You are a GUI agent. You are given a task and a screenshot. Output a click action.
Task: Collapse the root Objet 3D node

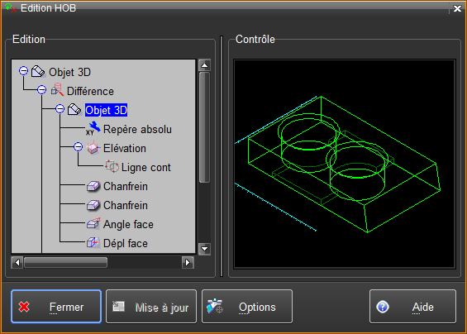23,70
